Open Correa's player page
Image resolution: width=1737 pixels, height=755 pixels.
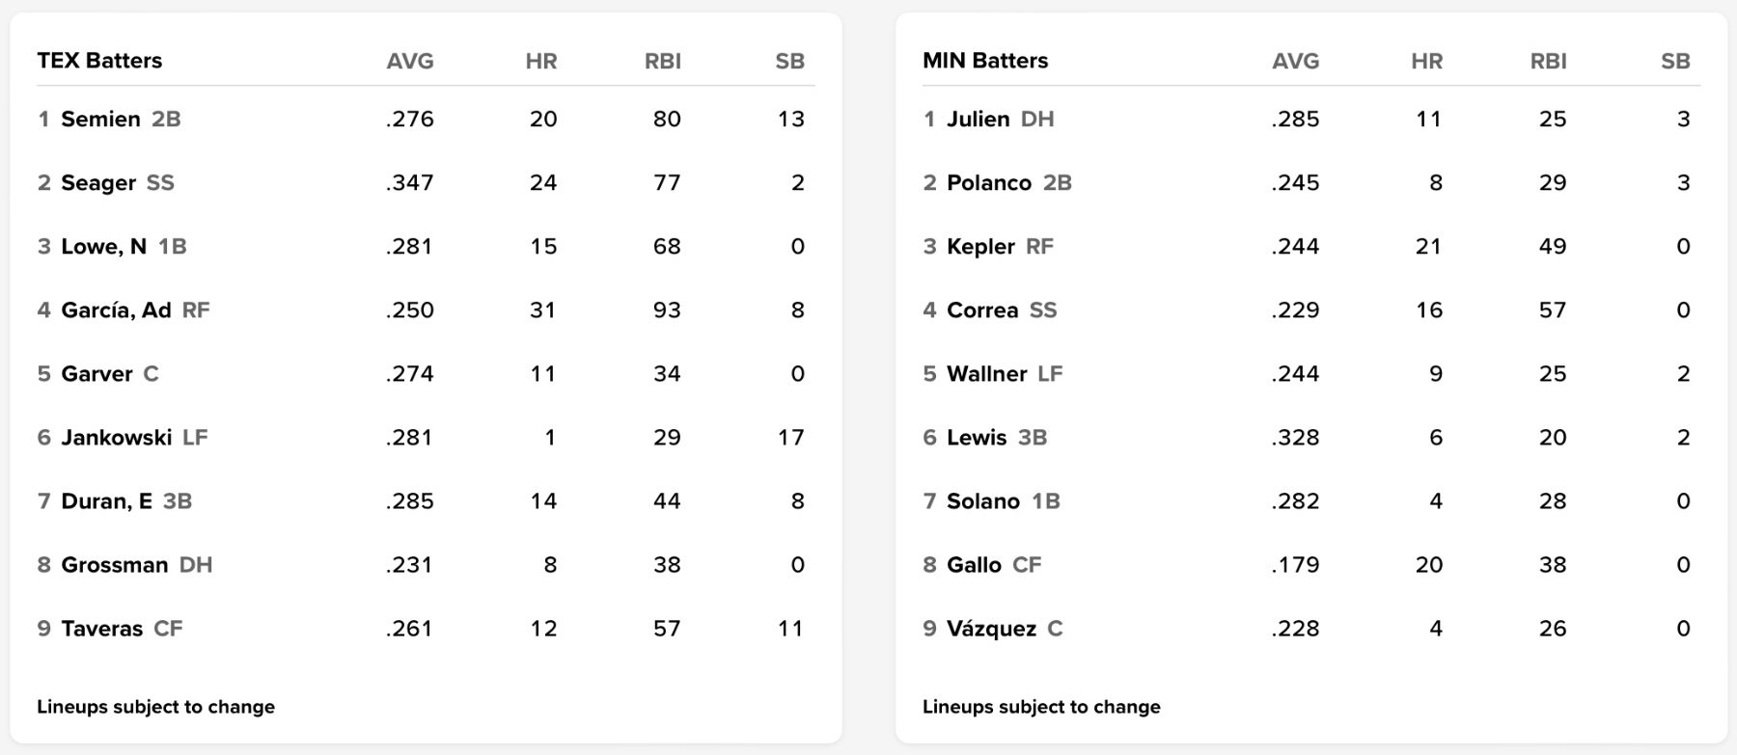tap(982, 310)
